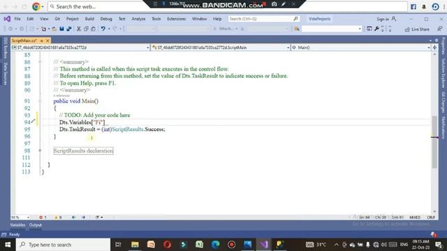The image size is (447, 251).
Task: Click the error count indicator in the editor footer
Action: pos(43,217)
